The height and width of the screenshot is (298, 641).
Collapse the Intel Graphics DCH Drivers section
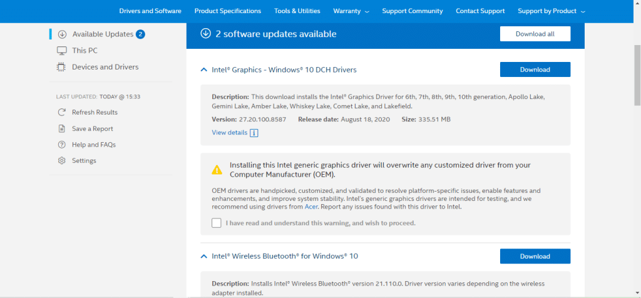[x=203, y=70]
